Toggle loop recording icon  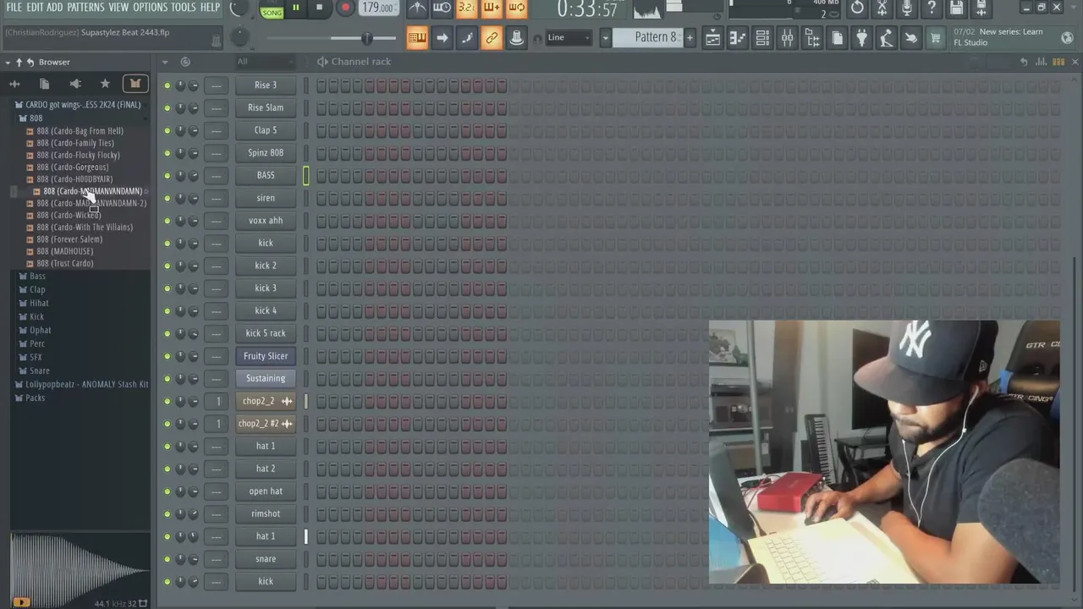pyautogui.click(x=516, y=8)
